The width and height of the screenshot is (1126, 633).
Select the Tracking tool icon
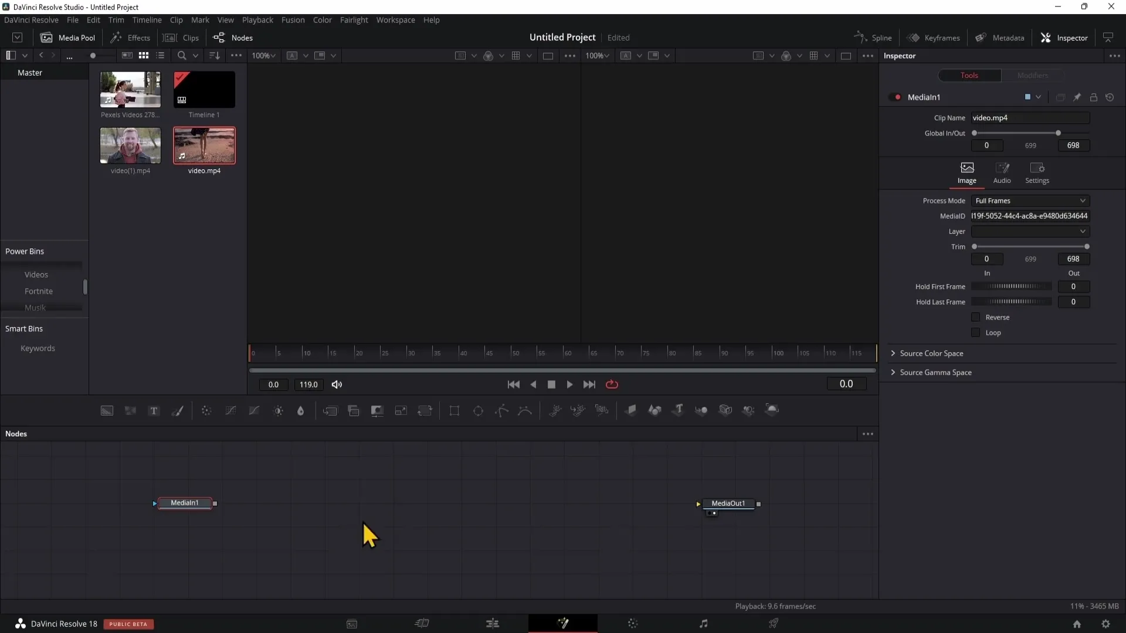[556, 410]
